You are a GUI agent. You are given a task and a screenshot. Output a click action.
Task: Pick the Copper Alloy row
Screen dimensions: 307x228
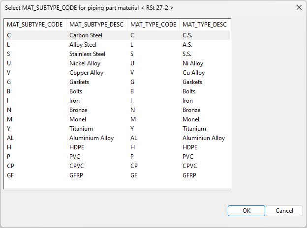pyautogui.click(x=86, y=73)
